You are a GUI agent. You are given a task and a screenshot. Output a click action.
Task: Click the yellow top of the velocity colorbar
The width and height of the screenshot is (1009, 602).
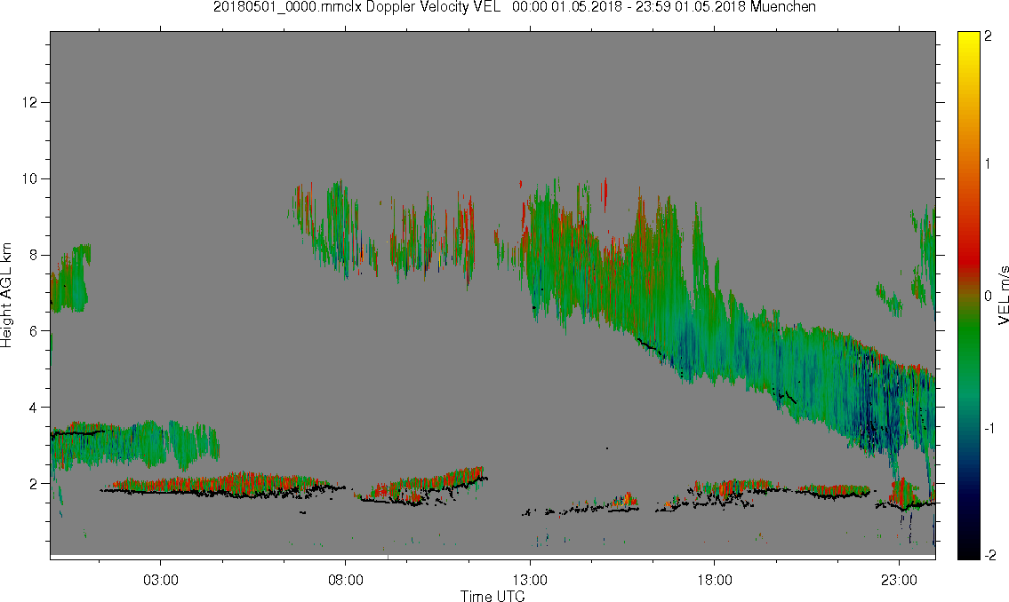(x=968, y=42)
